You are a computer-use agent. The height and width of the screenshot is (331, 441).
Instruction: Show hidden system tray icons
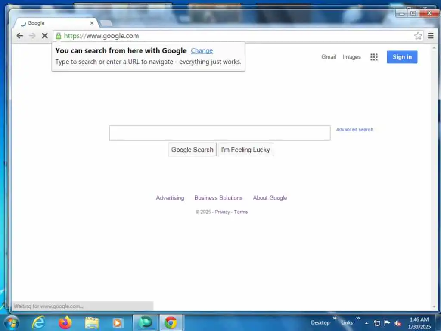(x=366, y=323)
